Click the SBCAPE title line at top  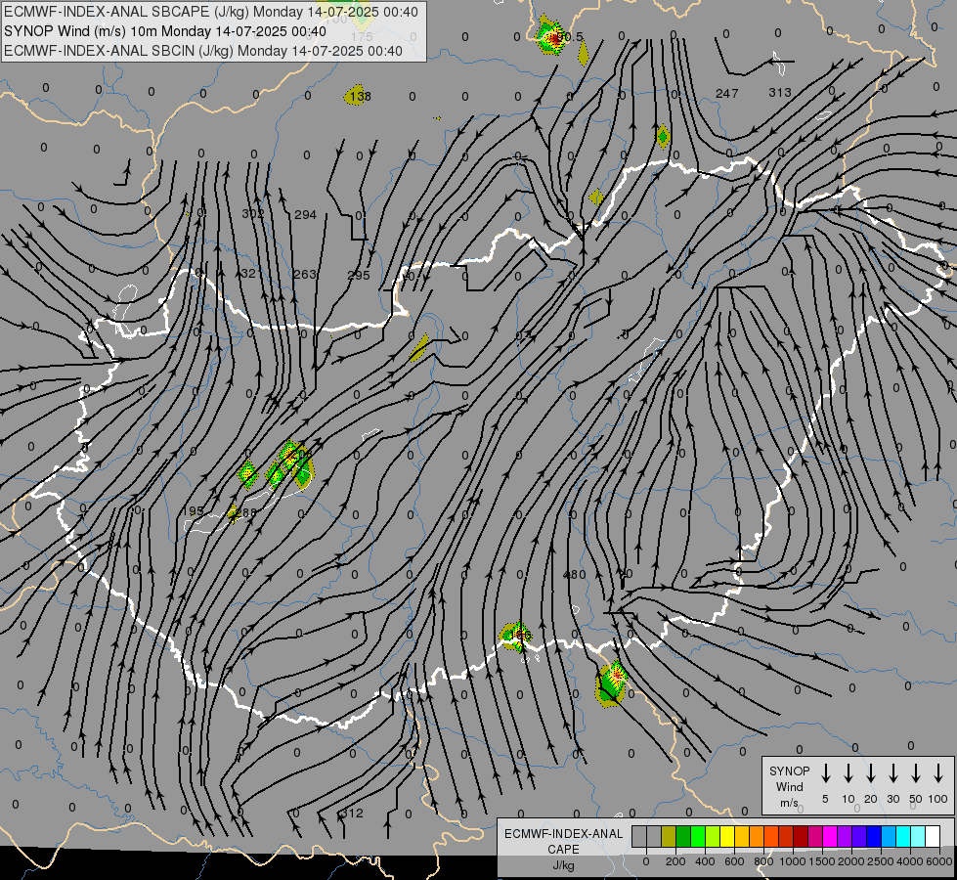pos(211,12)
